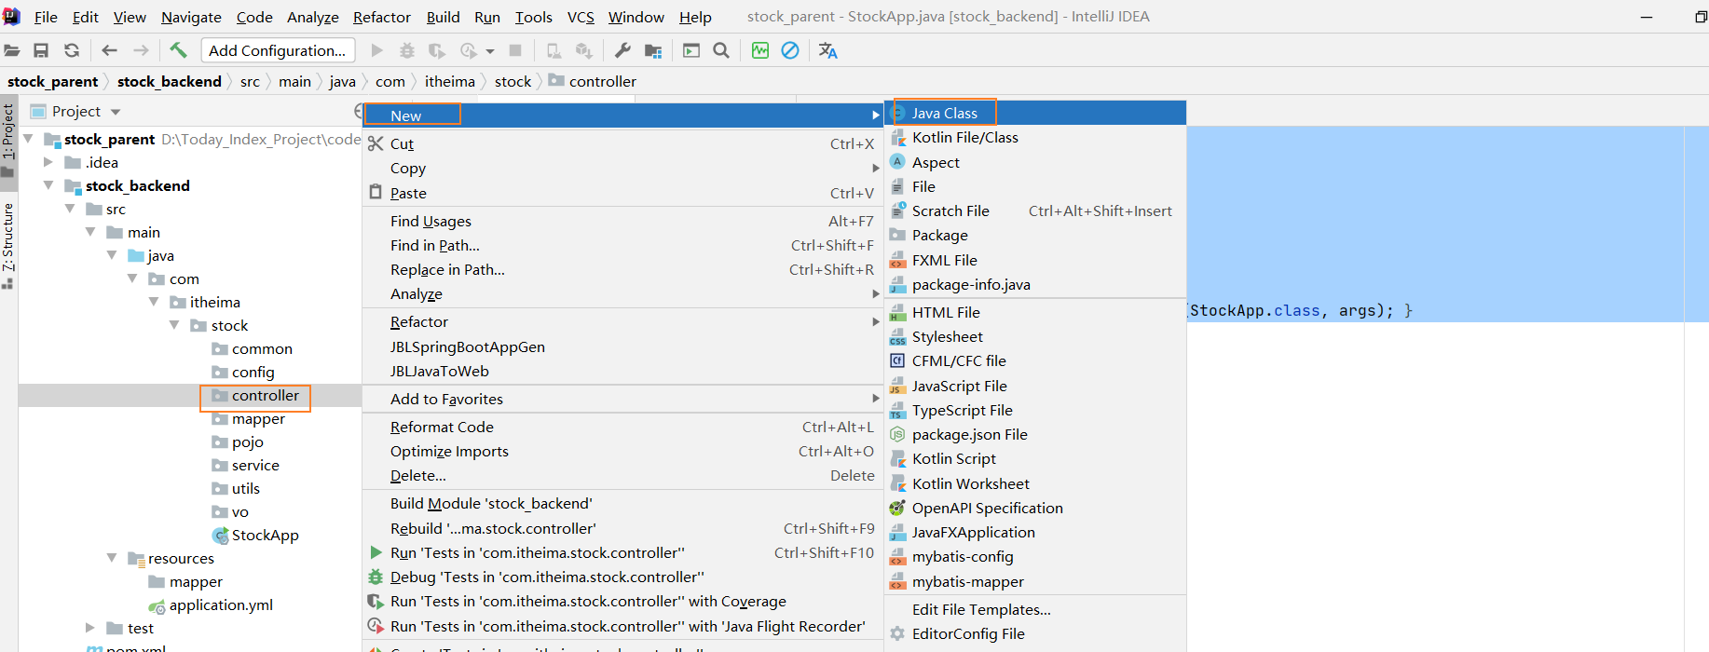Choose Package in the New submenu
This screenshot has height=652, width=1709.
[x=1034, y=236]
